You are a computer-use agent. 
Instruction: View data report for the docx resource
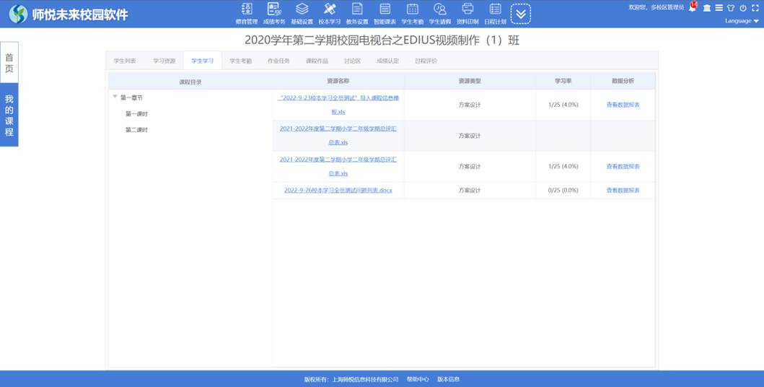(623, 191)
